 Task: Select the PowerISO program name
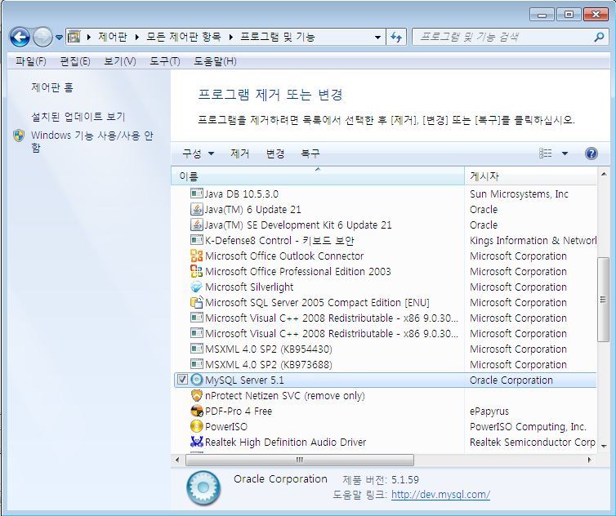click(x=225, y=426)
